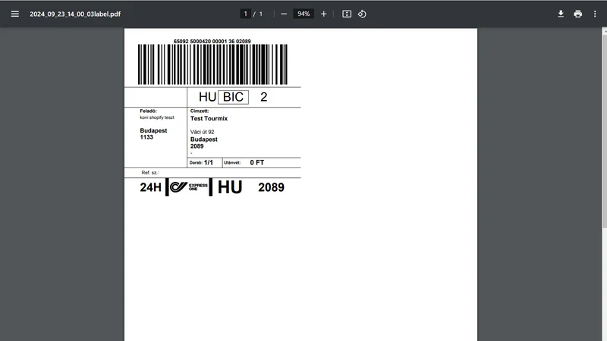Click sender city Budapest above 1133
The height and width of the screenshot is (341, 607).
click(x=153, y=130)
